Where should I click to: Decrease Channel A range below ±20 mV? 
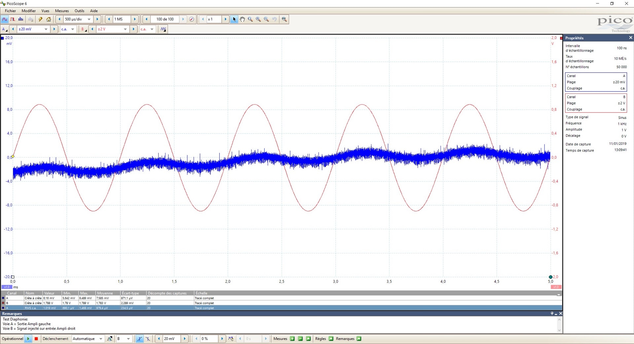tap(13, 29)
